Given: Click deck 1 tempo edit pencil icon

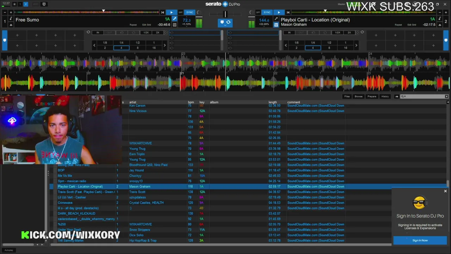Looking at the screenshot, I should point(174,19).
